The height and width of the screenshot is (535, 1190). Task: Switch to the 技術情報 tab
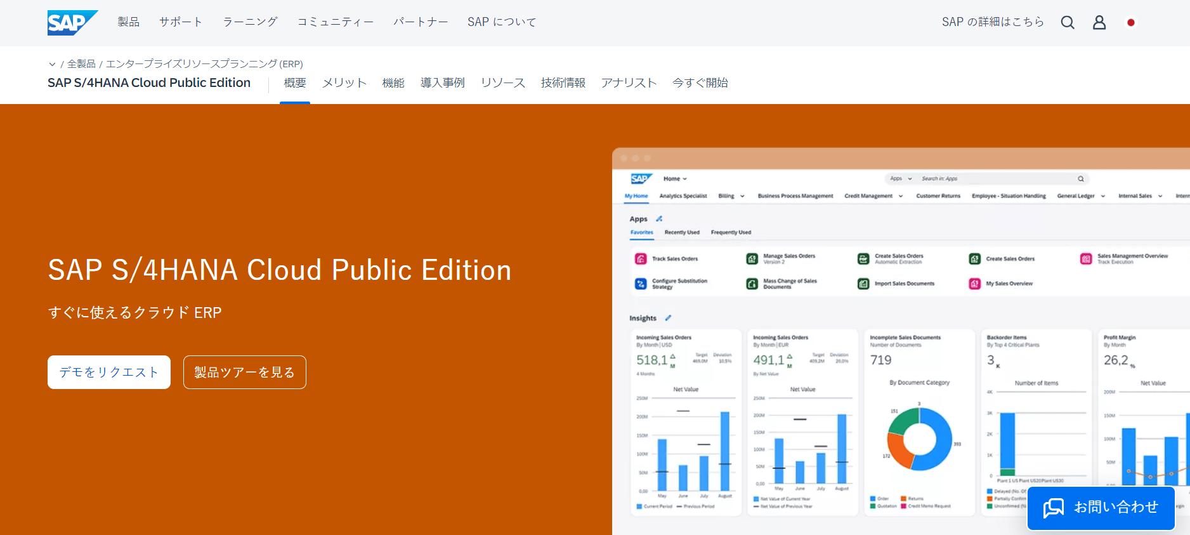point(563,83)
